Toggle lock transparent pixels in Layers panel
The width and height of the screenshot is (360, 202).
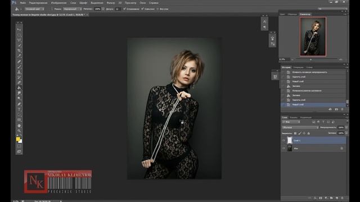point(295,134)
